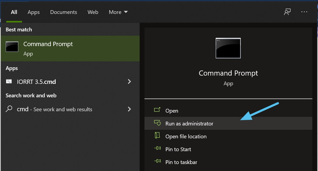Click the Open file location folder icon

point(157,135)
